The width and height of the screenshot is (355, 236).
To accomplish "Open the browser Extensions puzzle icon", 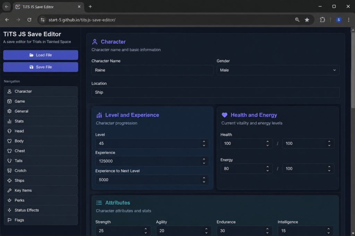I will point(322,20).
